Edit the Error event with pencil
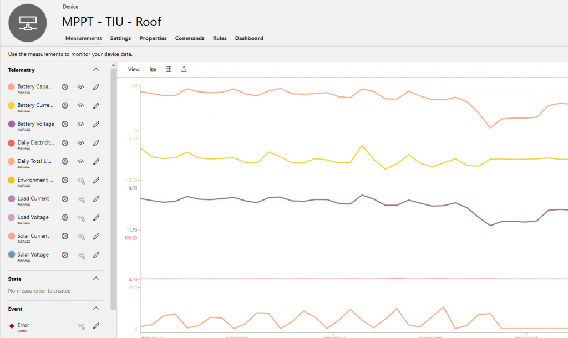 tap(96, 326)
